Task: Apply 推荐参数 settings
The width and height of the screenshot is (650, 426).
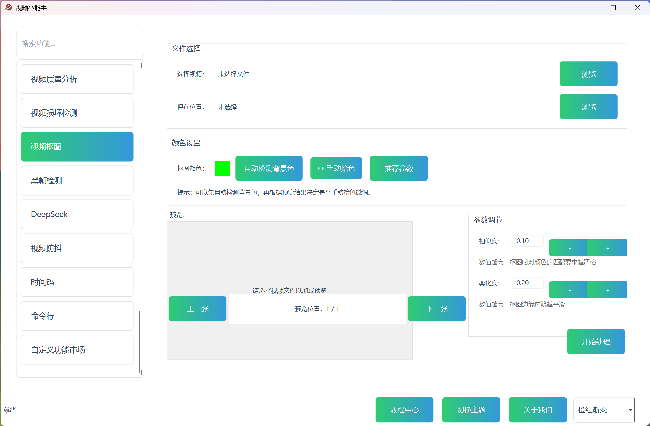Action: click(399, 168)
